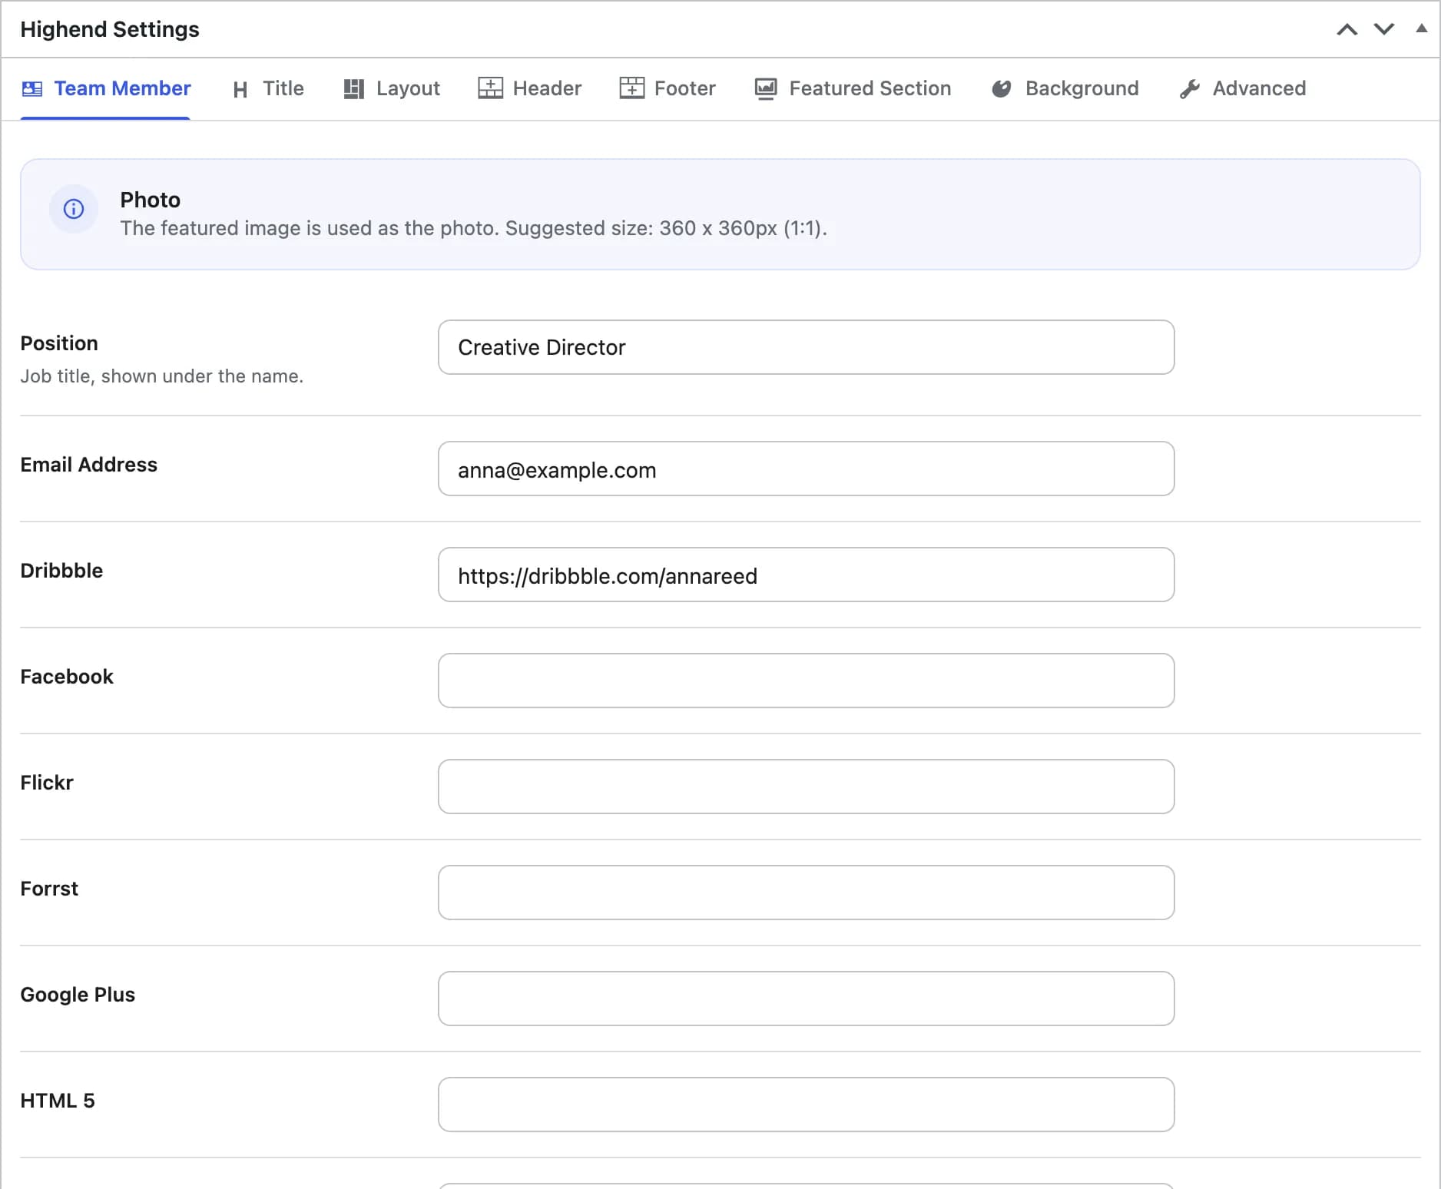The image size is (1441, 1189).
Task: Click the empty Google Plus field
Action: coord(806,999)
